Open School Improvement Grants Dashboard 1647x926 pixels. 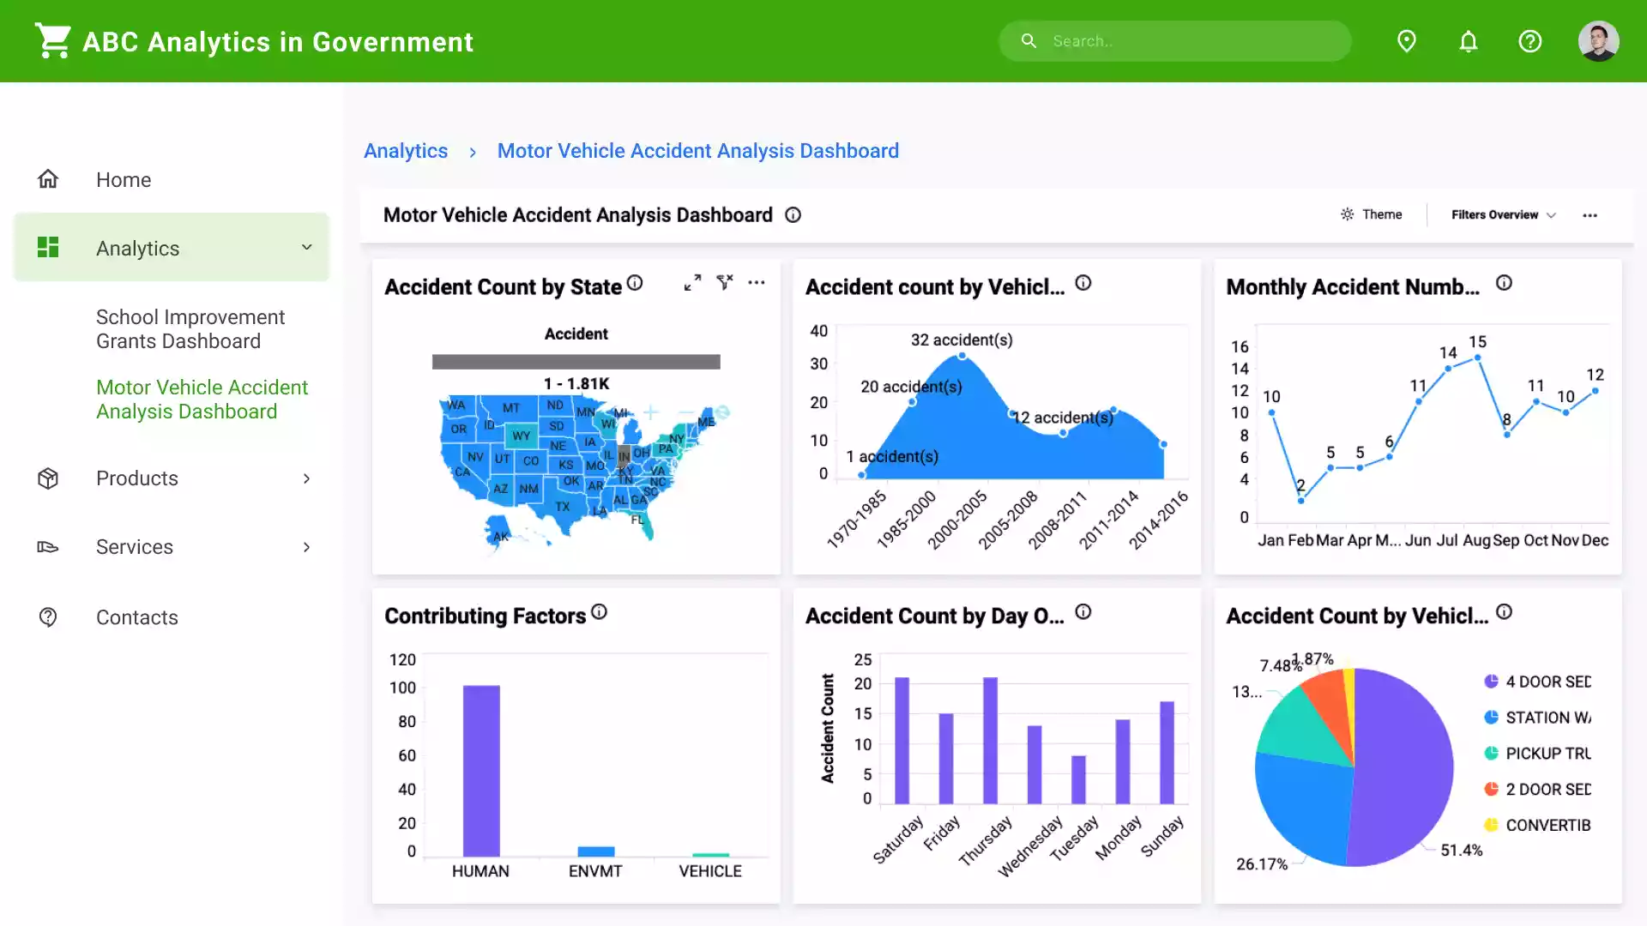[x=190, y=329]
